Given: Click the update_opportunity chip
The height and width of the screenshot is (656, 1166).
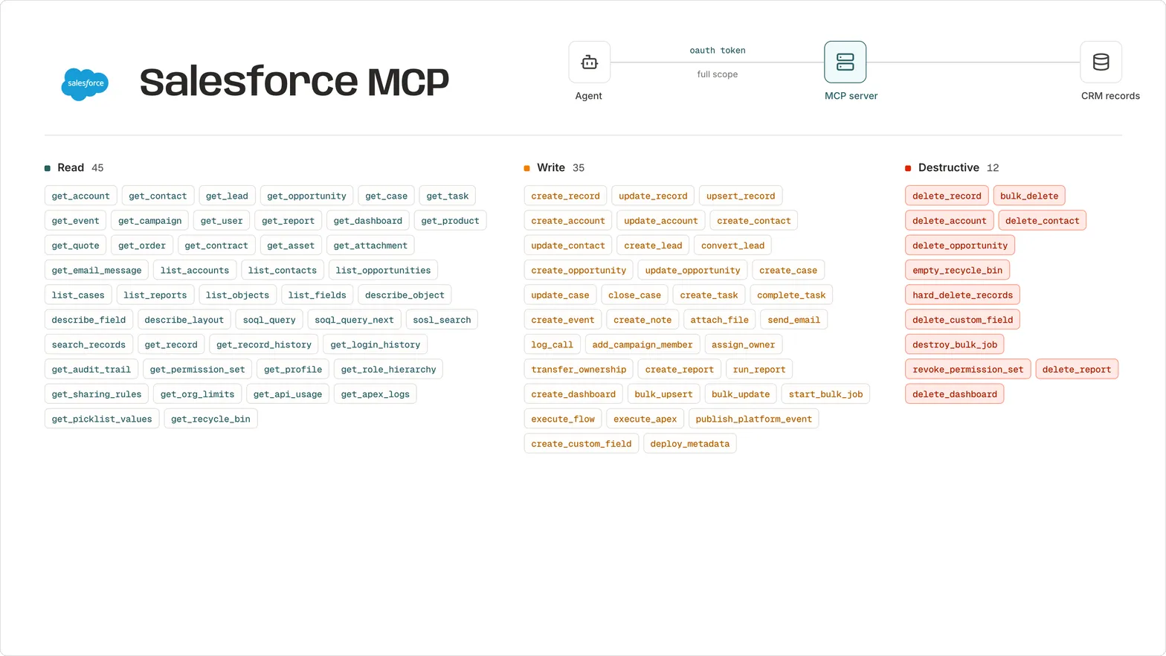Looking at the screenshot, I should click(692, 270).
